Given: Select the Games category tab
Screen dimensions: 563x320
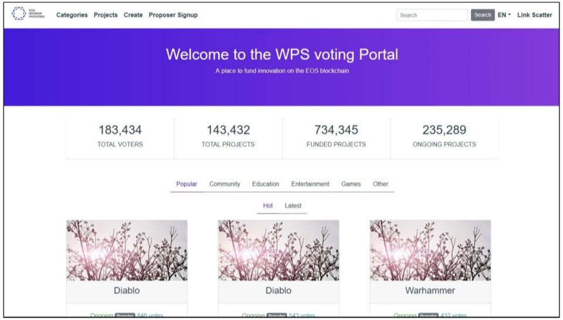Looking at the screenshot, I should [351, 184].
